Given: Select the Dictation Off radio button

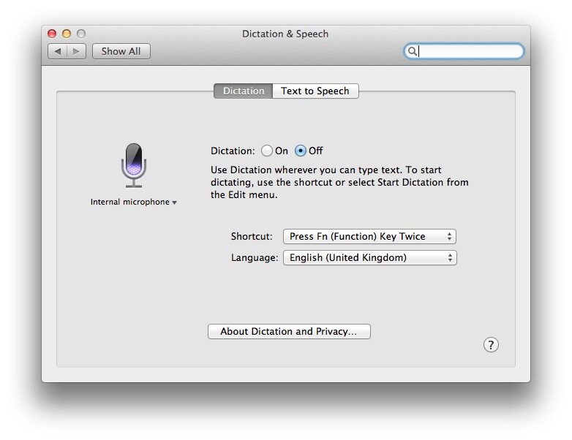Looking at the screenshot, I should coord(300,151).
